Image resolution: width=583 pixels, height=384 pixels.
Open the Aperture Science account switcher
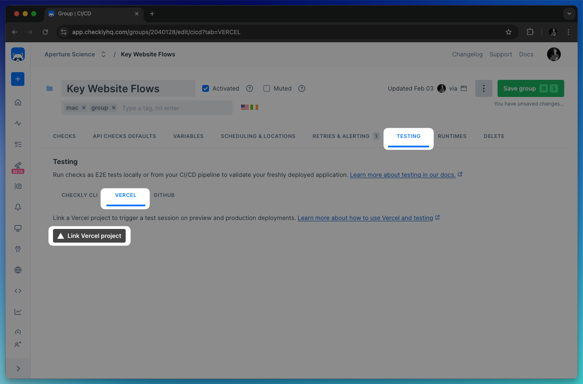(103, 54)
